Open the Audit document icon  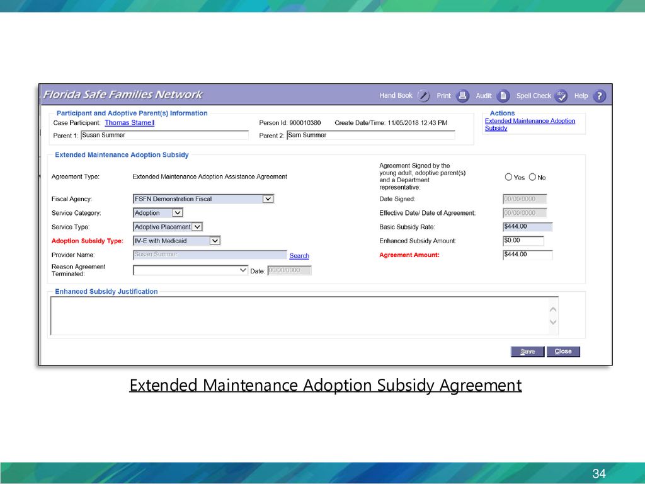[x=503, y=96]
